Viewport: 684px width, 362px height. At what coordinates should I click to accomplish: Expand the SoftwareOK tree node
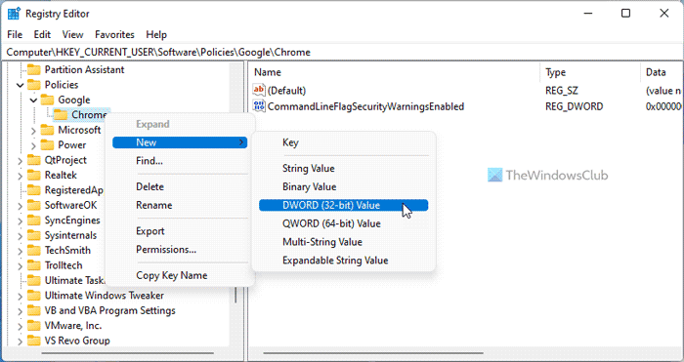pyautogui.click(x=21, y=205)
